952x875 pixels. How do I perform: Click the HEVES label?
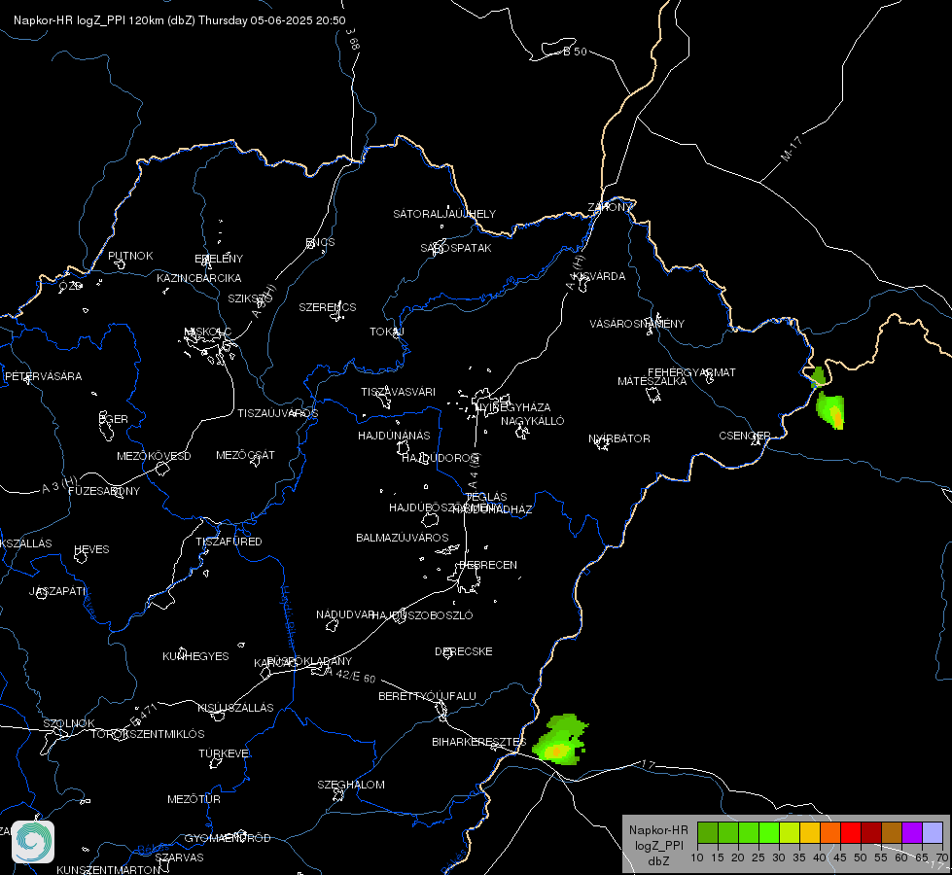[x=91, y=549]
